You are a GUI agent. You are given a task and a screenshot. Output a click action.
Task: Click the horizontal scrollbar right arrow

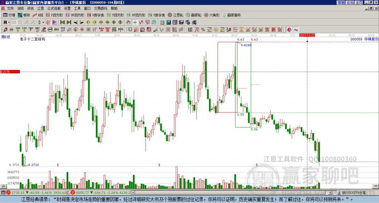[331, 193]
